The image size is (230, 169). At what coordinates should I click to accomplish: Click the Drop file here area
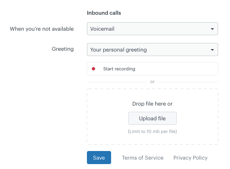click(153, 117)
